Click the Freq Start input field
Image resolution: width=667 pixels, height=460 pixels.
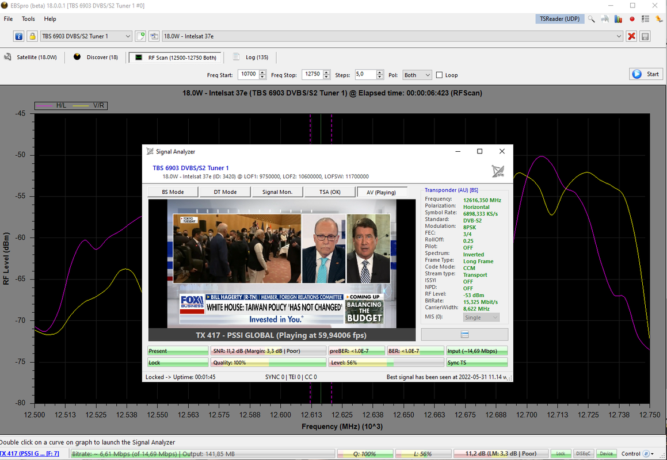click(249, 74)
